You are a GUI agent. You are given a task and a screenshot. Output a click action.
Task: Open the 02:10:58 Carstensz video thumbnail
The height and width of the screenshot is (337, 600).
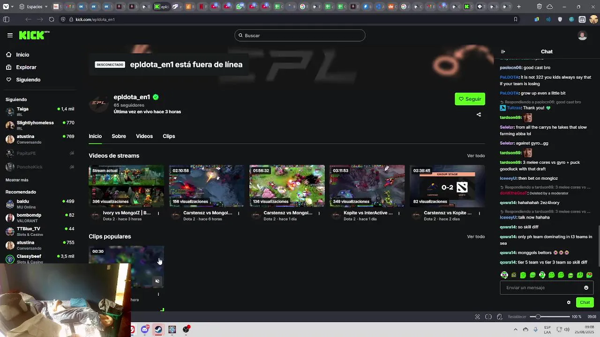[207, 186]
